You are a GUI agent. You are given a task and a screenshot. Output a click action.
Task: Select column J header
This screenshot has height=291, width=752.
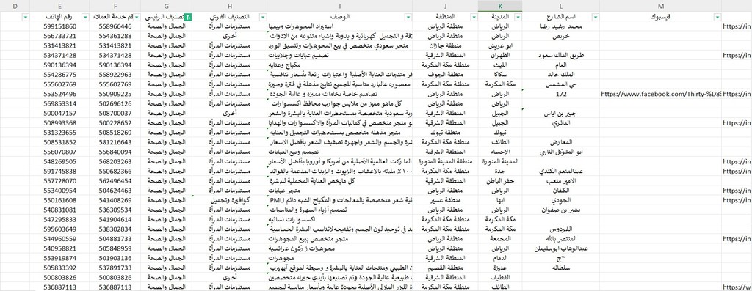(445, 6)
